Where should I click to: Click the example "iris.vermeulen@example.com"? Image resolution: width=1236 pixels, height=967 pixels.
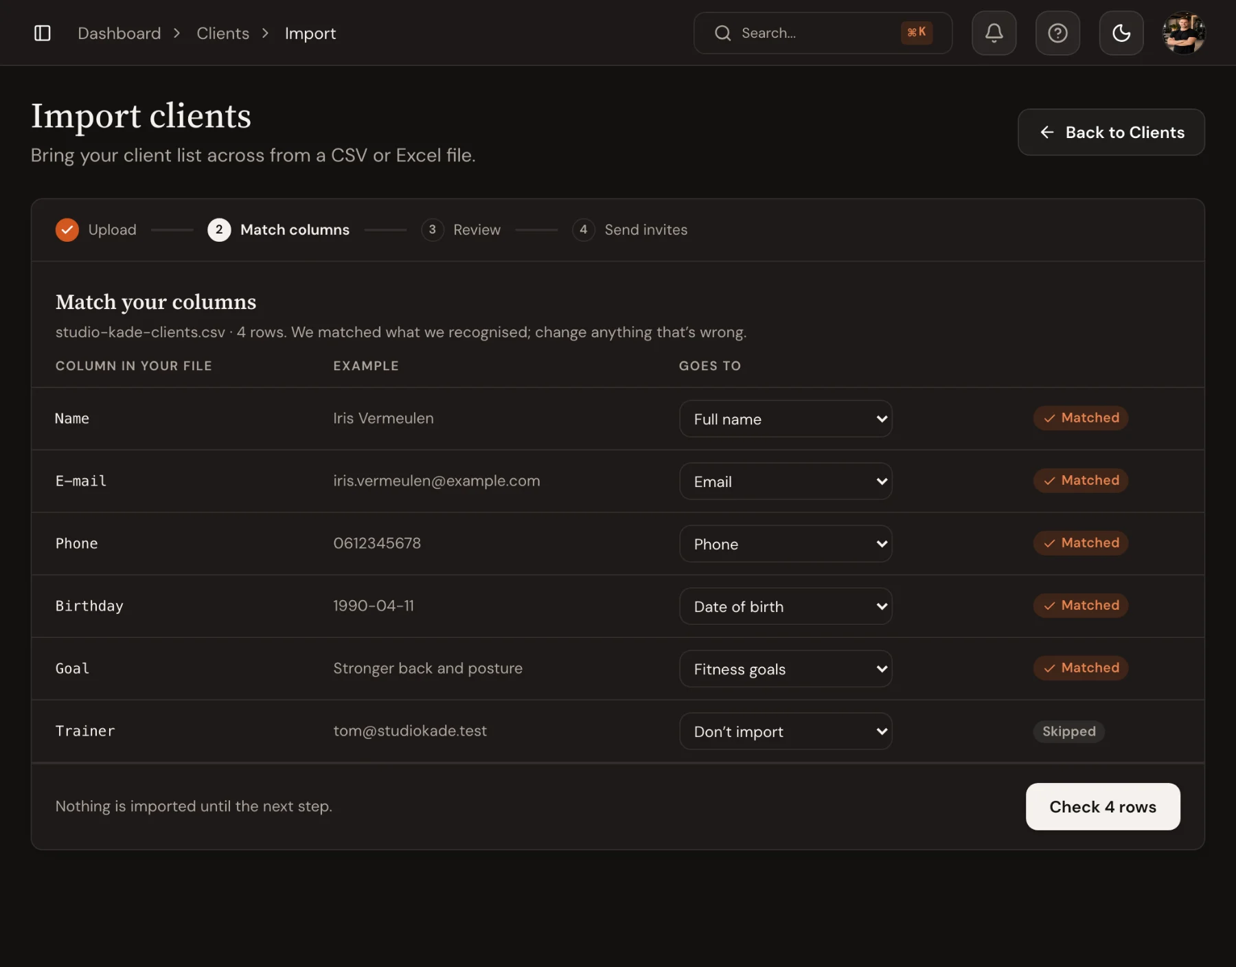437,481
